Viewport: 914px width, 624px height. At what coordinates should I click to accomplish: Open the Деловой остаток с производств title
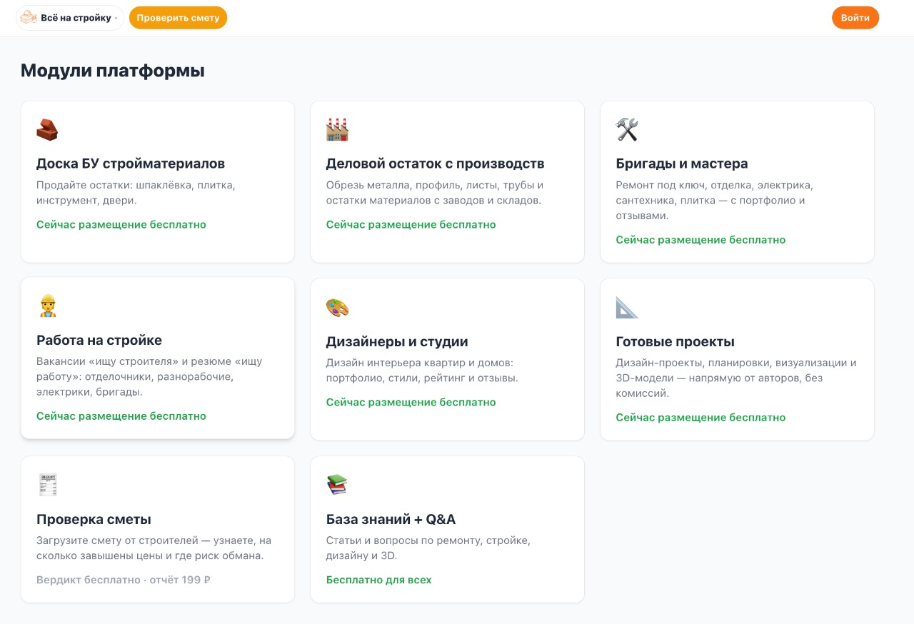click(x=436, y=163)
